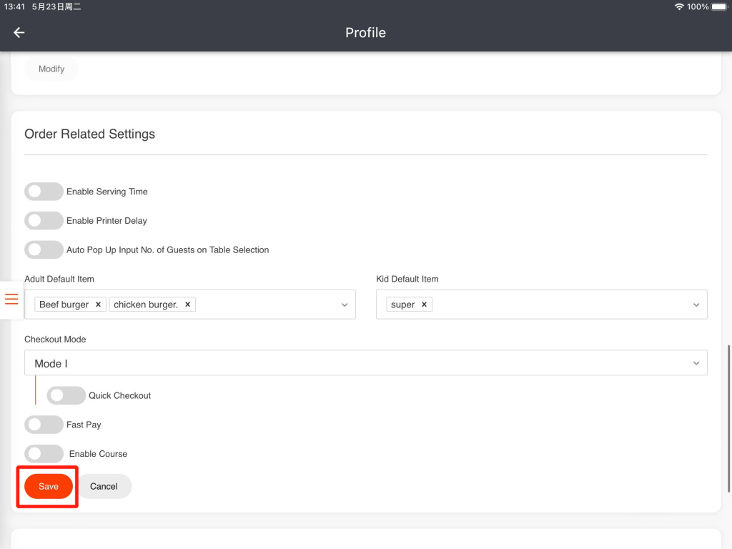Enable Course toggle switch

click(44, 454)
